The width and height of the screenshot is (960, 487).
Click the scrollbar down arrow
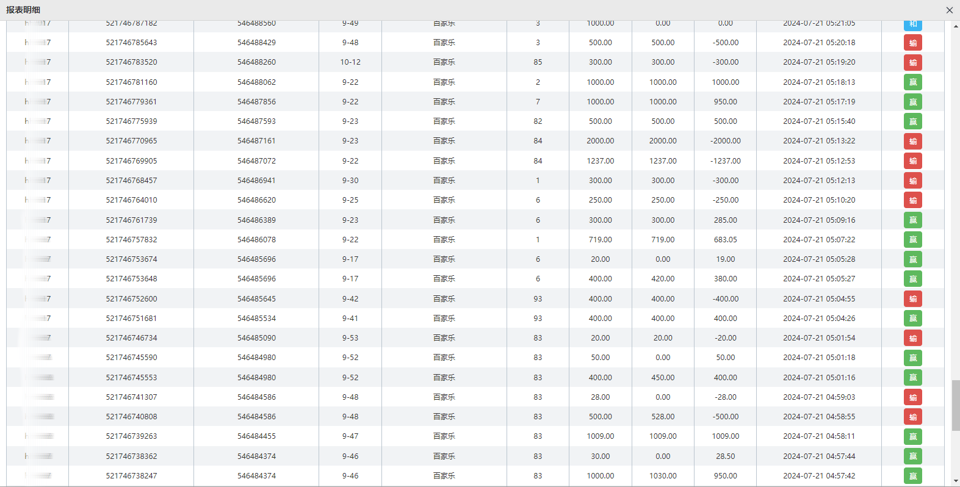[955, 482]
